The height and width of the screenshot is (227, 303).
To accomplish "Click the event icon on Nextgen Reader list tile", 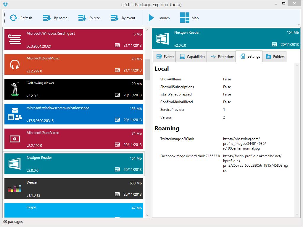I will pyautogui.click(x=117, y=169).
